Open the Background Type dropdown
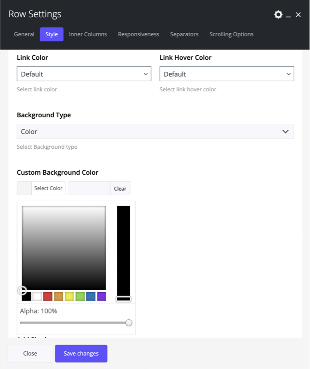 coord(155,132)
